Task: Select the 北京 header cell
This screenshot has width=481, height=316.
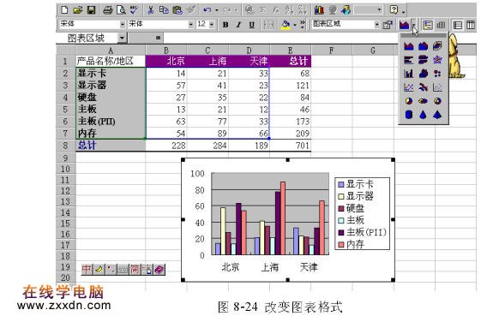Action: (166, 61)
